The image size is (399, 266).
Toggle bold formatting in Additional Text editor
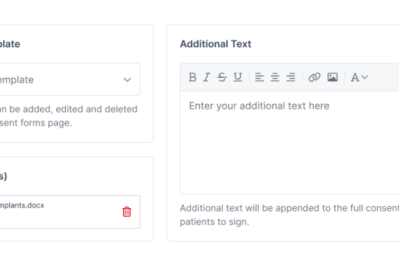[193, 77]
